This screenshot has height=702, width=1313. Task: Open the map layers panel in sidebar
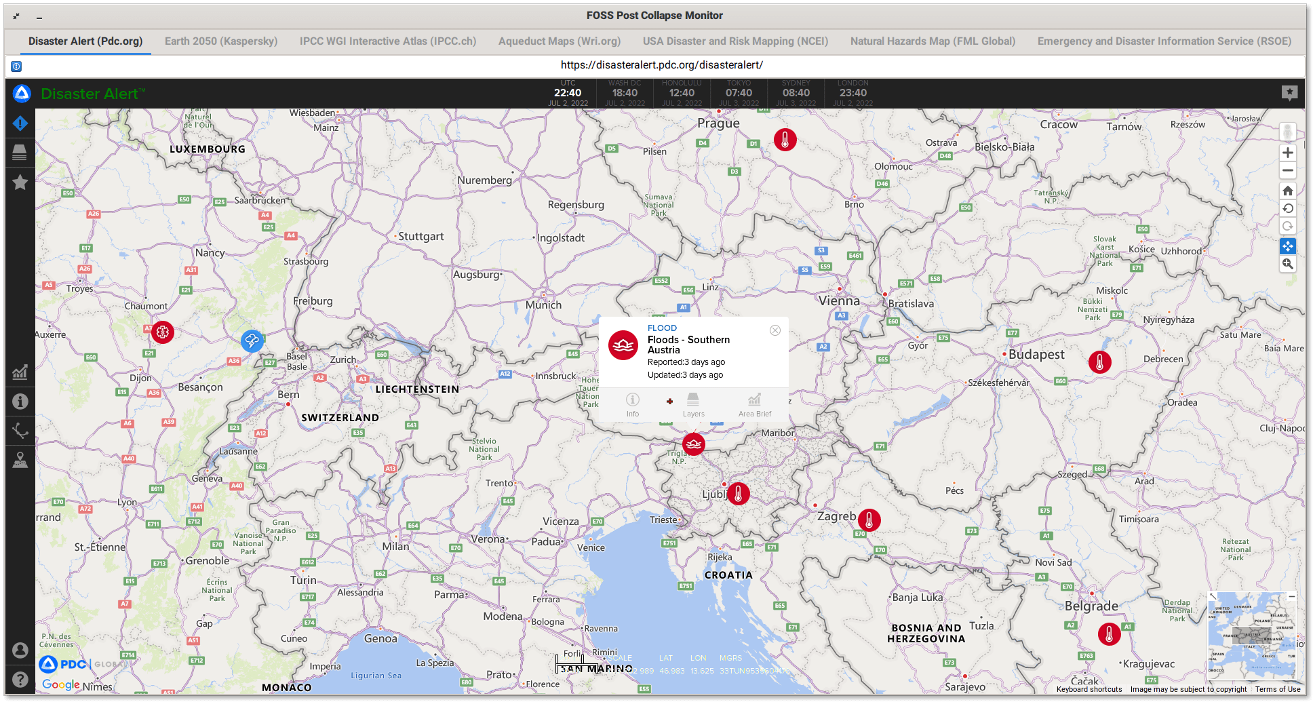pos(20,153)
